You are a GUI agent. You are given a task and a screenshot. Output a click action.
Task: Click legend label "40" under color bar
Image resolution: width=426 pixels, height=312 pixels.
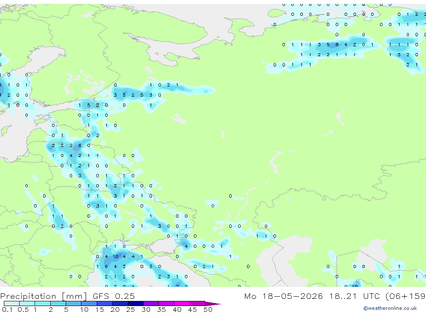[177, 309]
